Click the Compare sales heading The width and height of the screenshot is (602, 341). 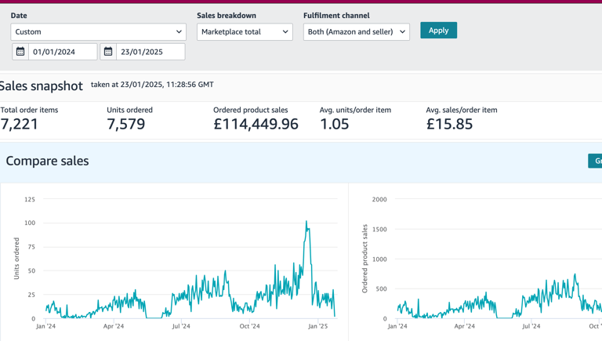click(47, 161)
